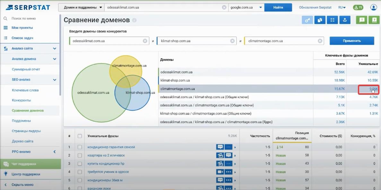381x190 pixels.
Task: Open the green feedback exclamation icon
Action: [362, 20]
